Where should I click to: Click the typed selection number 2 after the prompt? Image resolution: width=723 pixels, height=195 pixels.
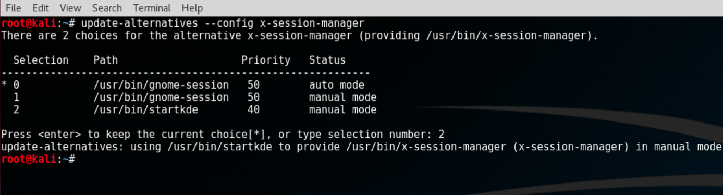442,134
